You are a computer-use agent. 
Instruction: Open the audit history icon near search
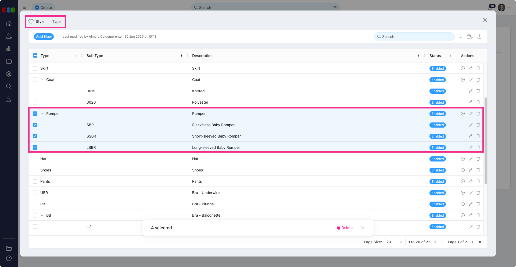pos(470,36)
